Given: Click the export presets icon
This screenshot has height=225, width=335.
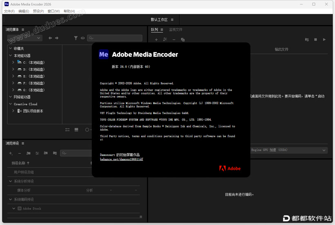Looking at the screenshot, I should pyautogui.click(x=55, y=153).
